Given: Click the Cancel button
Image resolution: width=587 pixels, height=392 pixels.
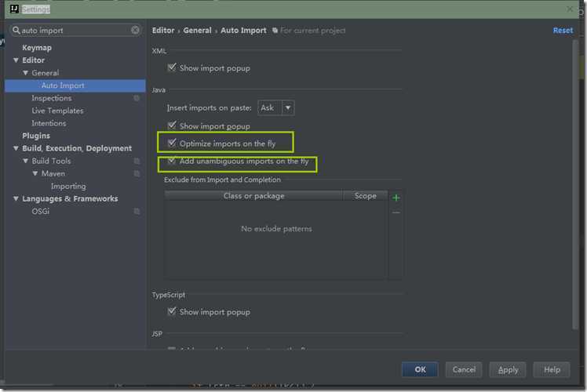Looking at the screenshot, I should coord(464,369).
